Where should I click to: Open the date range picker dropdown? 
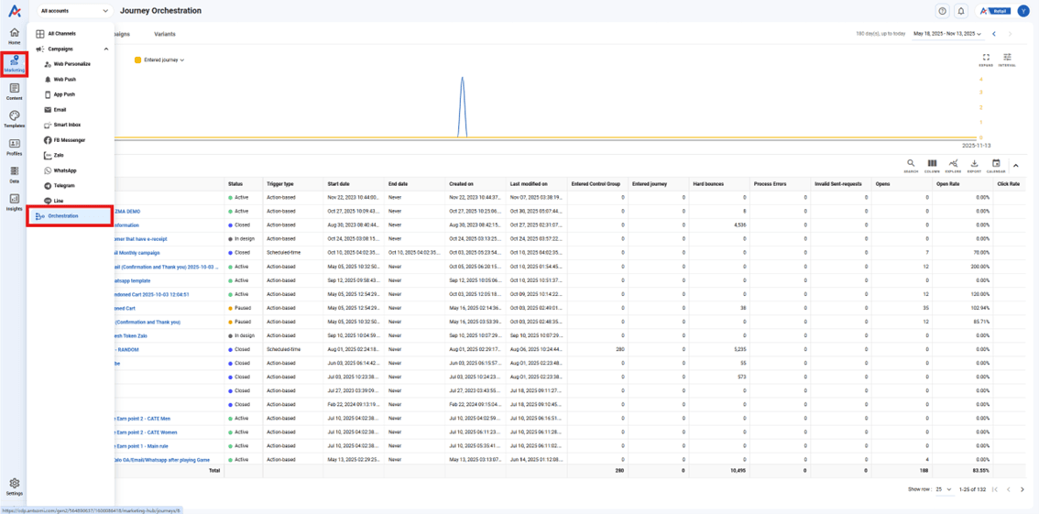tap(946, 34)
